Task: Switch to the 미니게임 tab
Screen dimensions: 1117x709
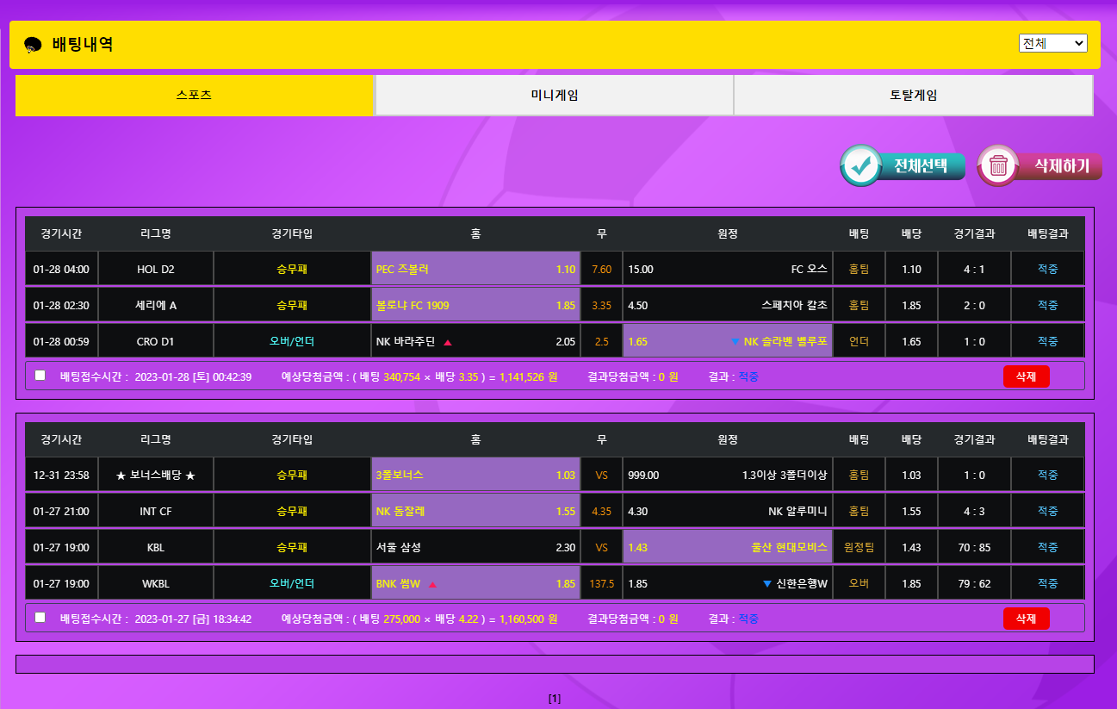Action: pyautogui.click(x=554, y=96)
